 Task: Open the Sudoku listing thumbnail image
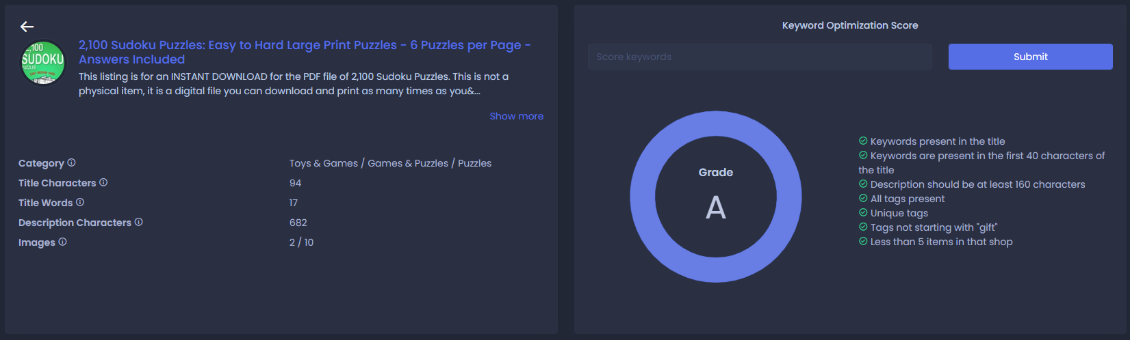click(x=42, y=63)
